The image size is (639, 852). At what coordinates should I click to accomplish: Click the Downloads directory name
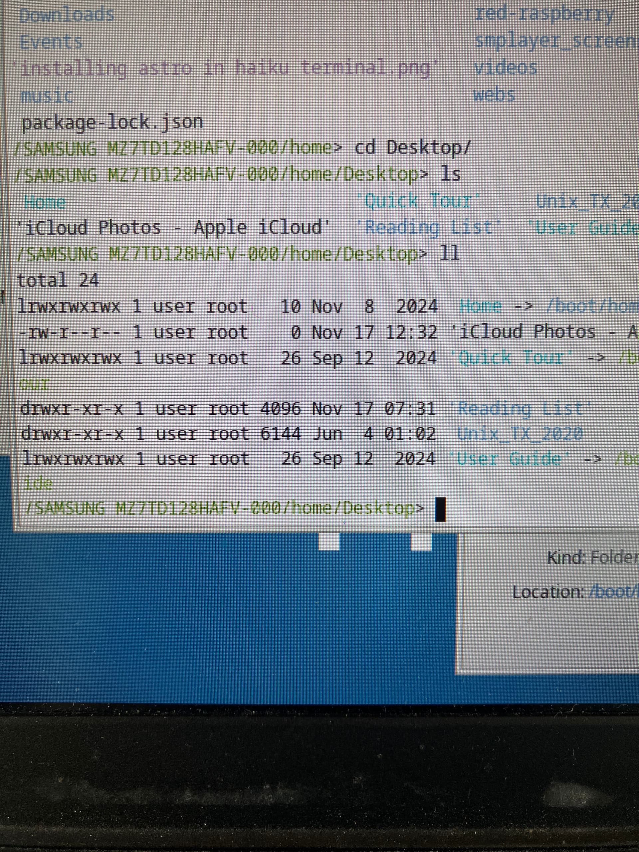click(x=67, y=15)
